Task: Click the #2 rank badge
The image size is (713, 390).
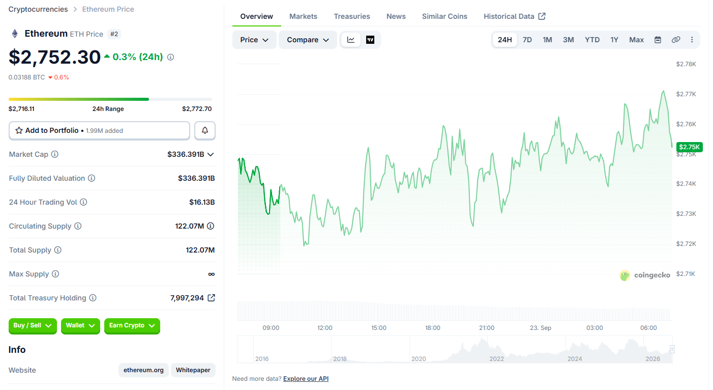Action: click(114, 34)
